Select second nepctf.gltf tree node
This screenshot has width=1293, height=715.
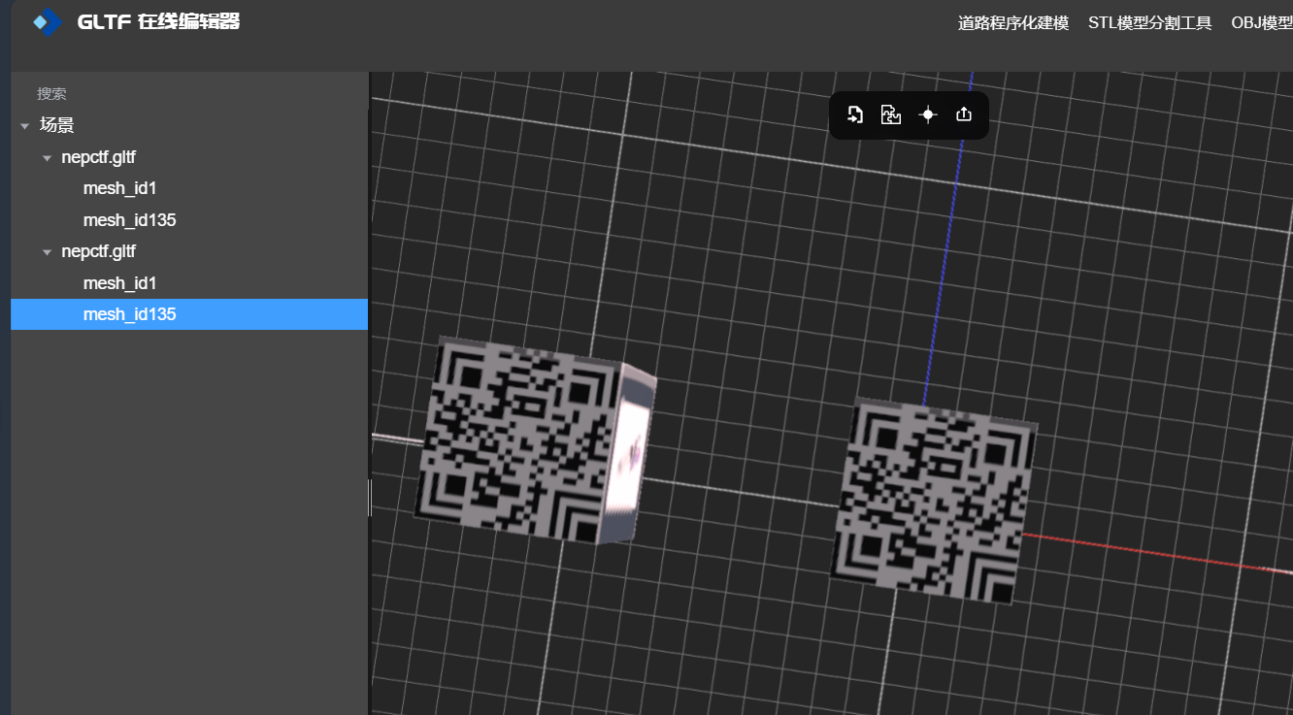coord(189,251)
